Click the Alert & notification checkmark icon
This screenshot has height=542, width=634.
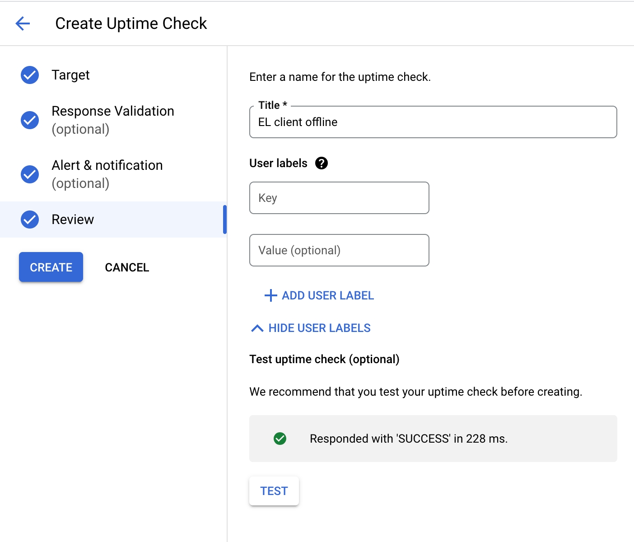coord(30,174)
